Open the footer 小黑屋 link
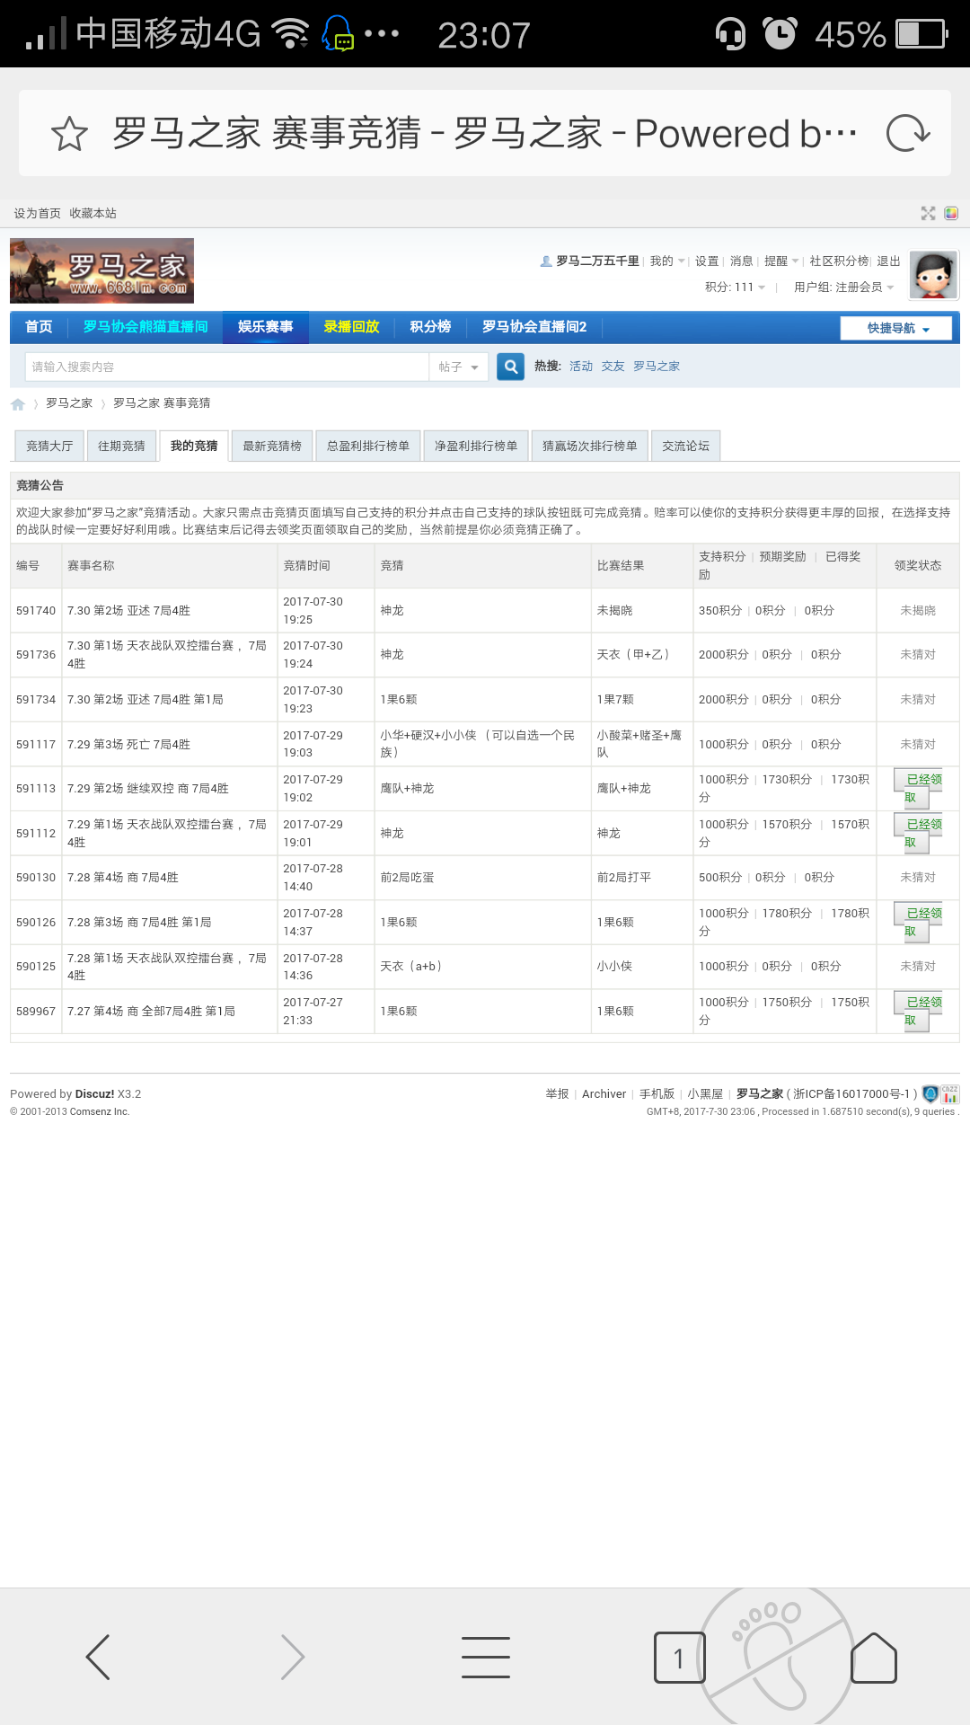 [705, 1093]
